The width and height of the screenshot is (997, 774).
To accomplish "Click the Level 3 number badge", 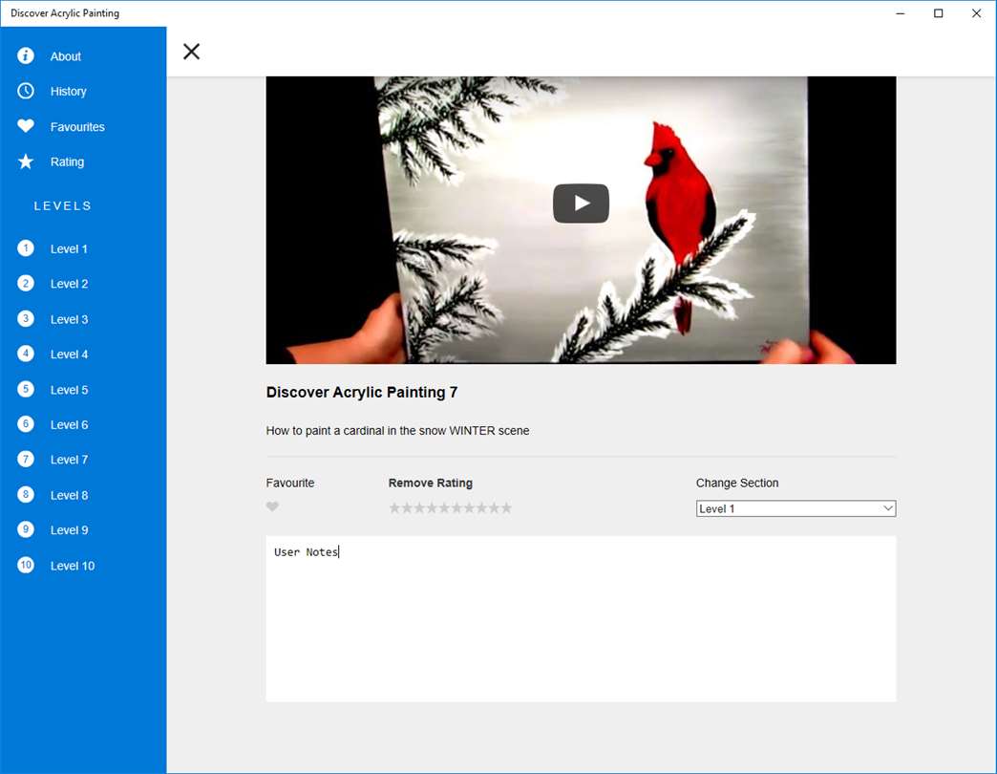I will point(26,318).
